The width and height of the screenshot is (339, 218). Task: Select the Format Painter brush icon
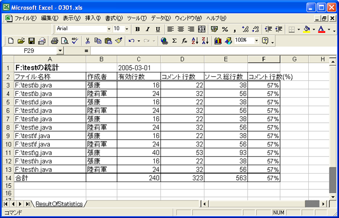coord(119,40)
